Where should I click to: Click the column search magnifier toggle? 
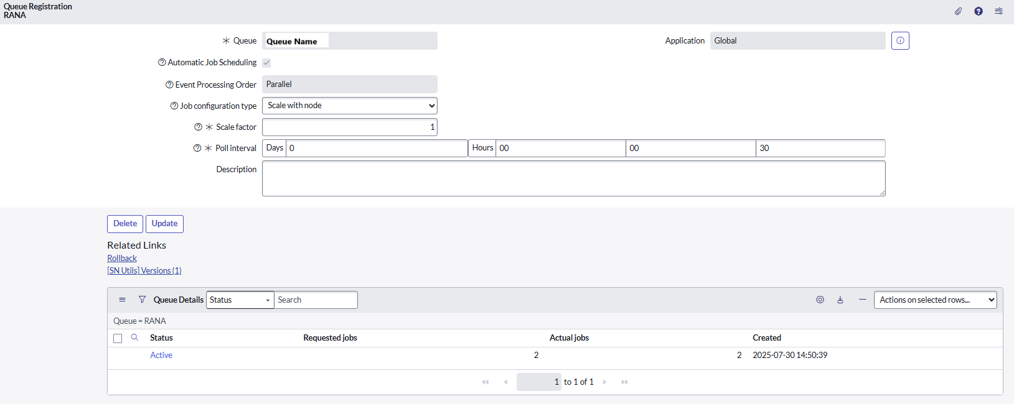134,337
